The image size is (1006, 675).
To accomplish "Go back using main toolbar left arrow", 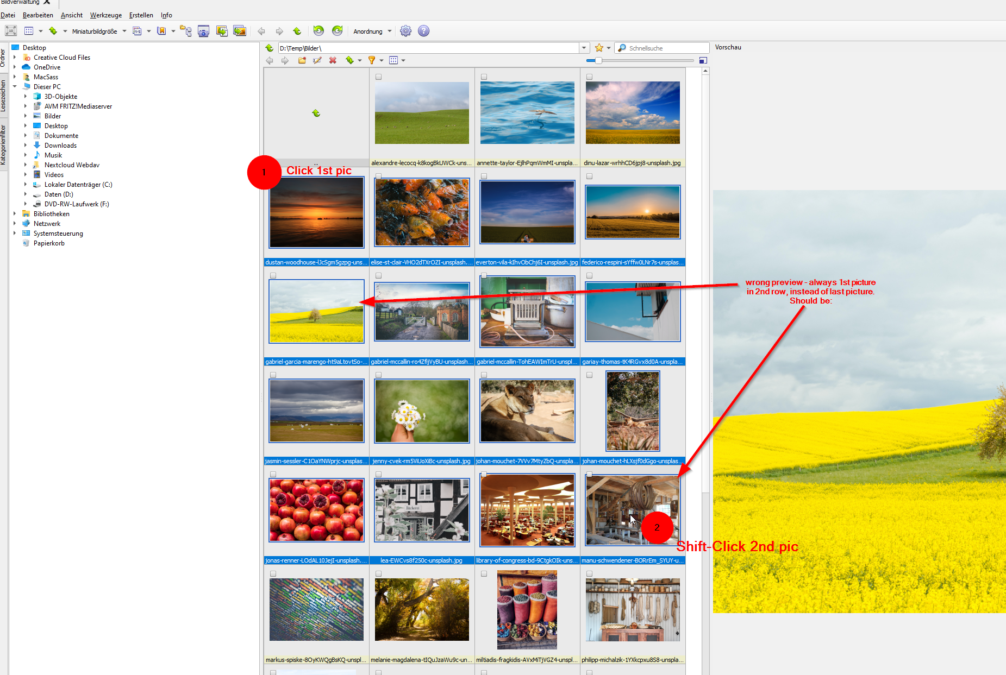I will click(x=261, y=31).
